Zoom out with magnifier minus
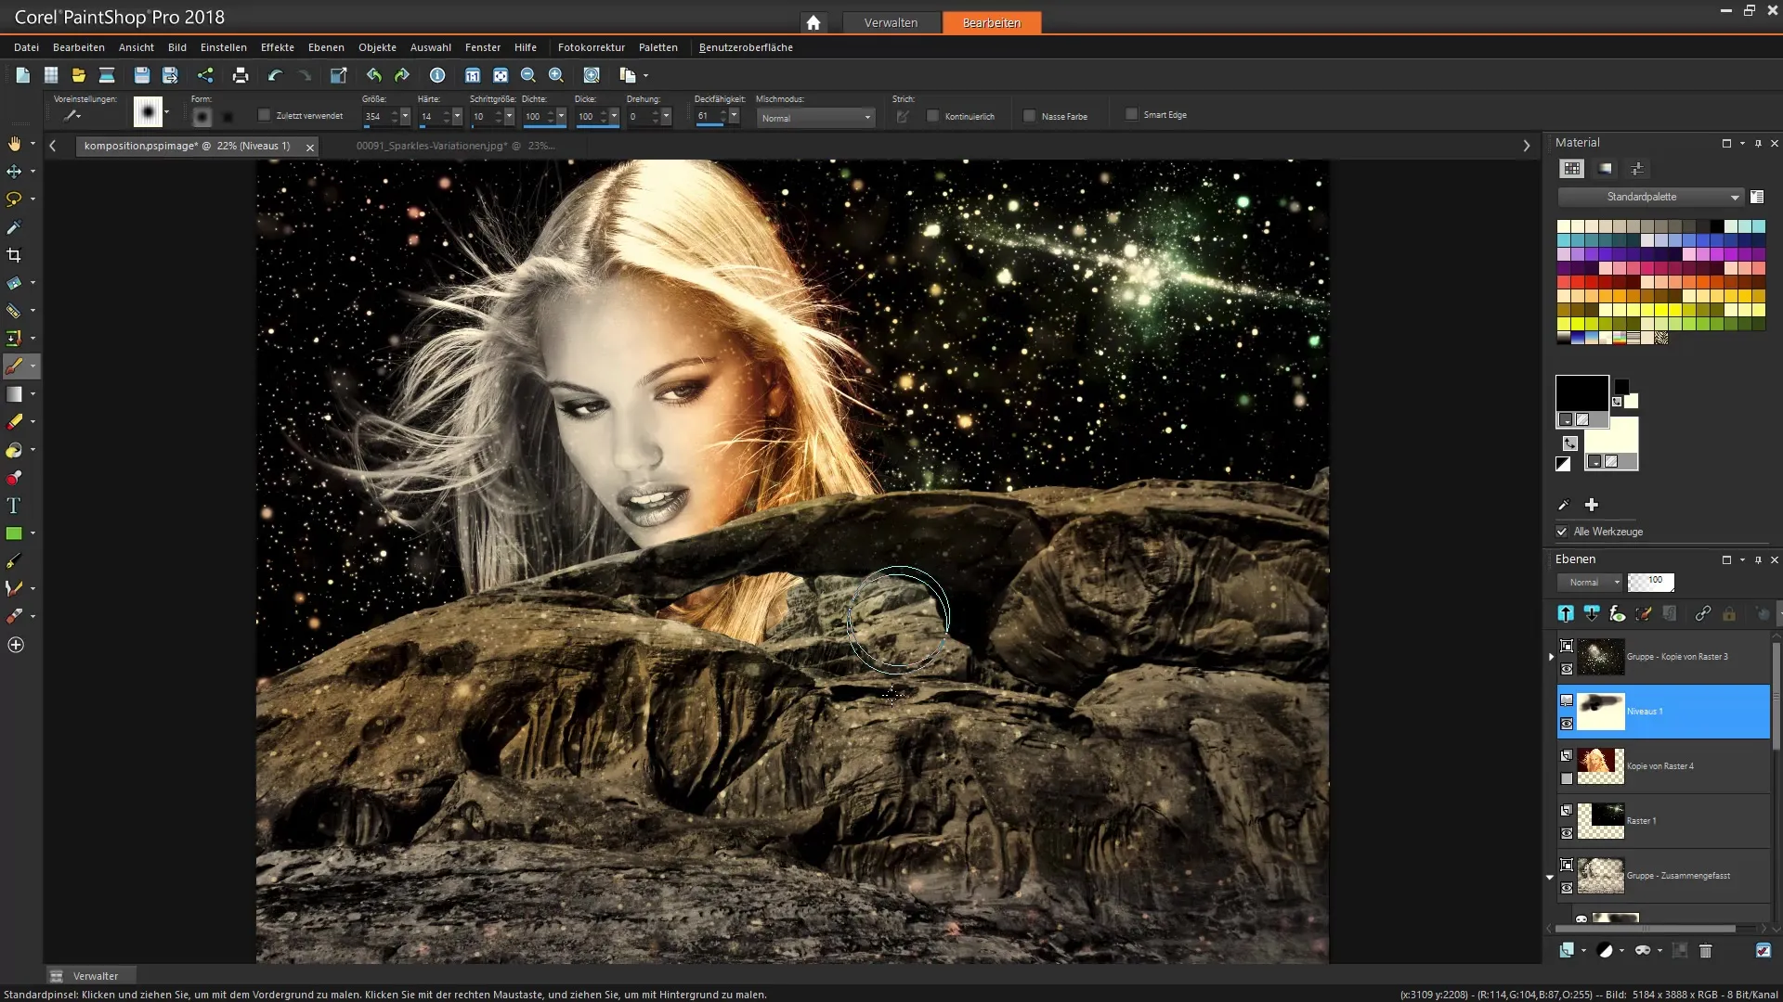This screenshot has height=1002, width=1783. coord(528,75)
